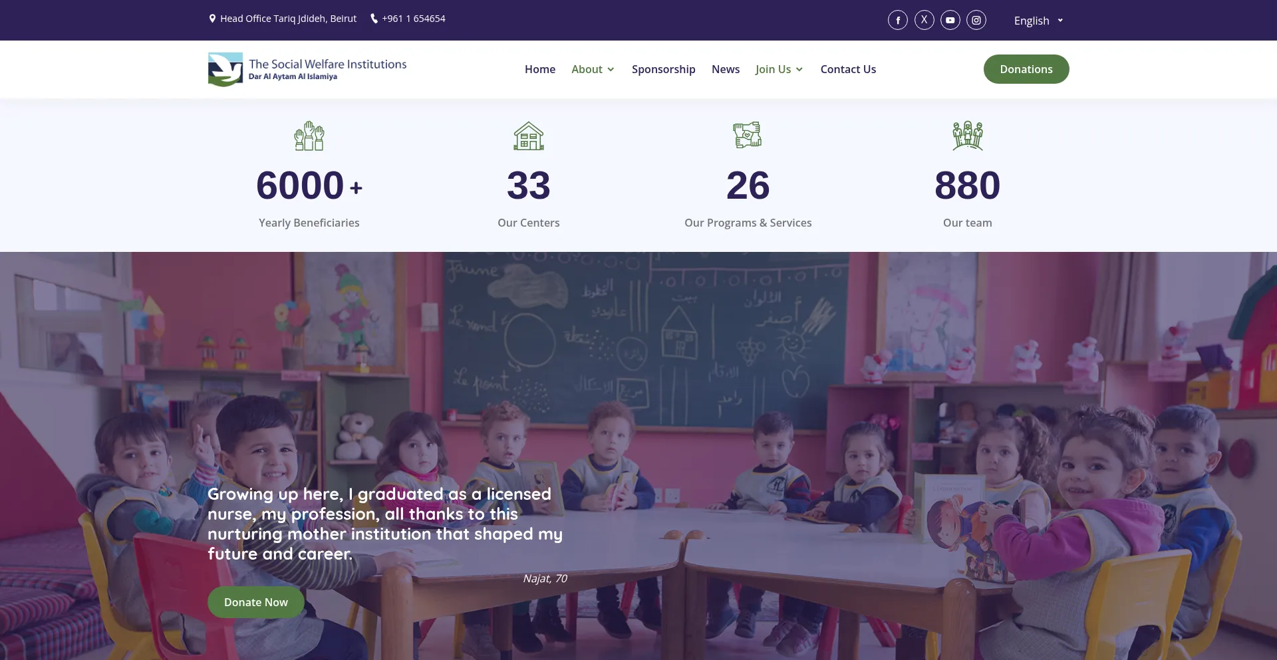Expand the Join Us menu chevron
Screen dimensions: 1277x660
pos(799,69)
